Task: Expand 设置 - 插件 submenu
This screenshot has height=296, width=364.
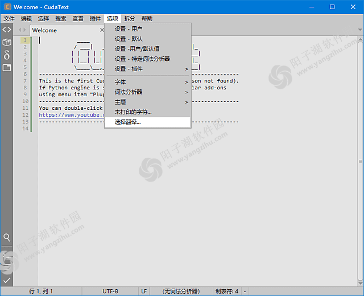Action: pyautogui.click(x=148, y=69)
